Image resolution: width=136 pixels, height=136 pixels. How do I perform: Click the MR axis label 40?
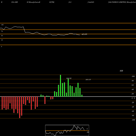coord(133,89)
